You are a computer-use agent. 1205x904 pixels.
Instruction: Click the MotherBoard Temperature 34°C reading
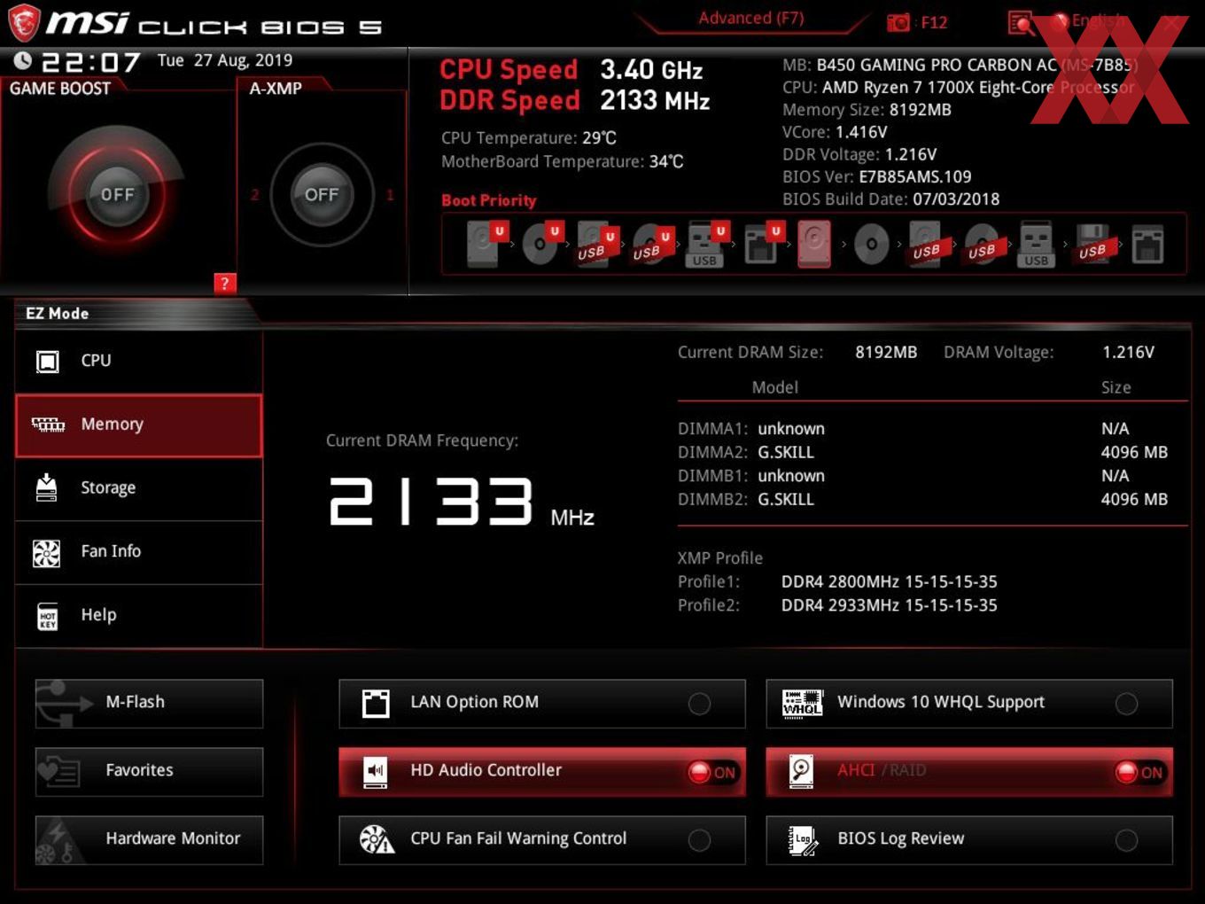pyautogui.click(x=563, y=161)
